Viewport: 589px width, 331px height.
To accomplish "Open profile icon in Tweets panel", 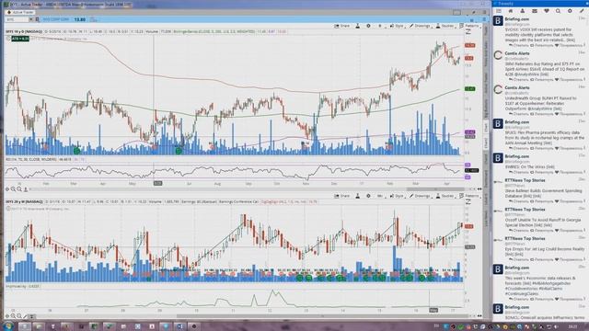I will click(x=523, y=11).
